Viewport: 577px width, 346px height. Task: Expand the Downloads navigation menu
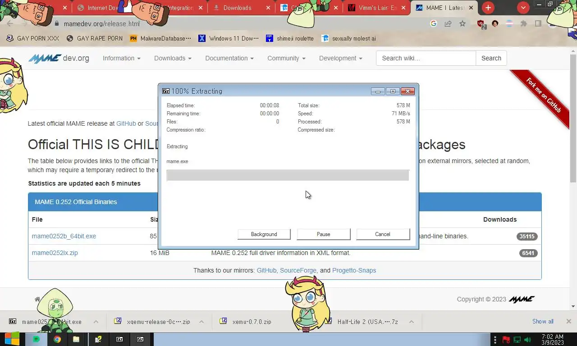click(173, 58)
